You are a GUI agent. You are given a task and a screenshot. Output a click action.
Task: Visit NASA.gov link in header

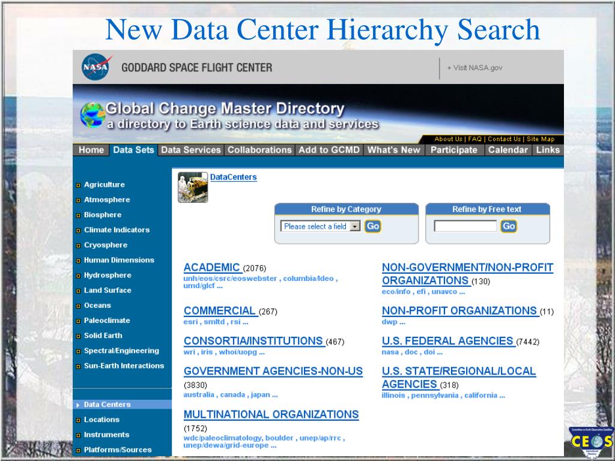(474, 68)
